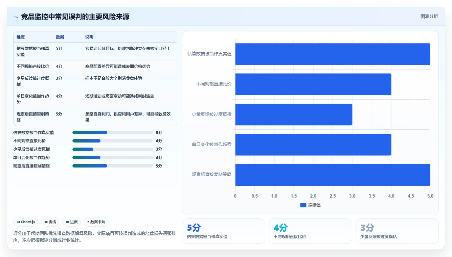Click the chart bar for 不同规格直接比价

click(313, 84)
